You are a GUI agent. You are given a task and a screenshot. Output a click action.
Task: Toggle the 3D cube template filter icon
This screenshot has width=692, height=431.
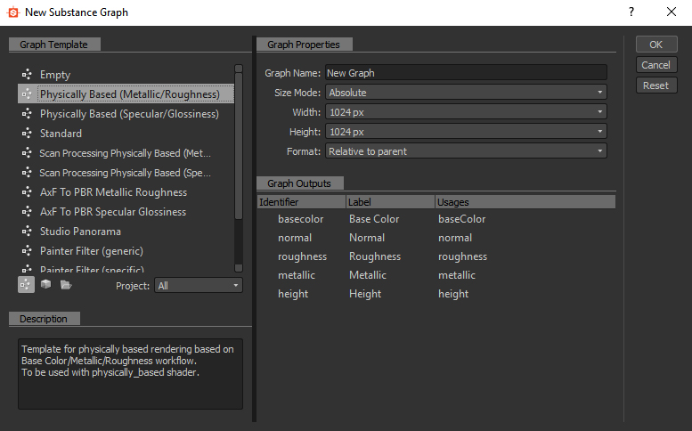tap(45, 285)
